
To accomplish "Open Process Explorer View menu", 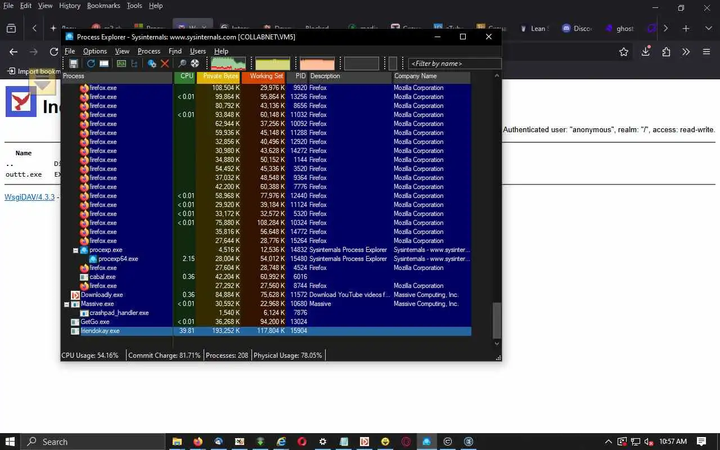I will click(122, 51).
